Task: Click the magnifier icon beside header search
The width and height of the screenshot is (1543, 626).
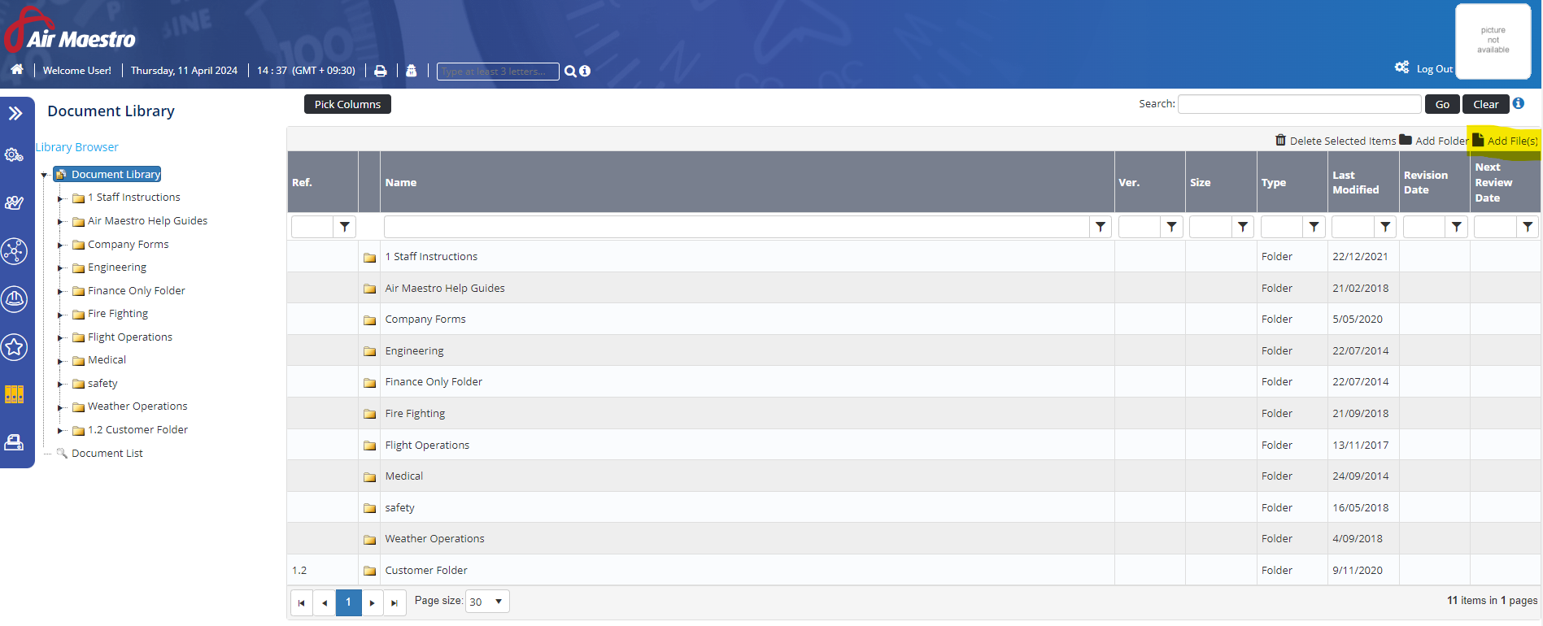Action: coord(570,72)
